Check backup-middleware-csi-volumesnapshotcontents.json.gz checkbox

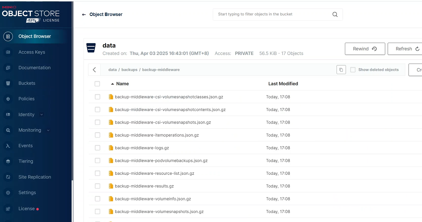click(97, 109)
